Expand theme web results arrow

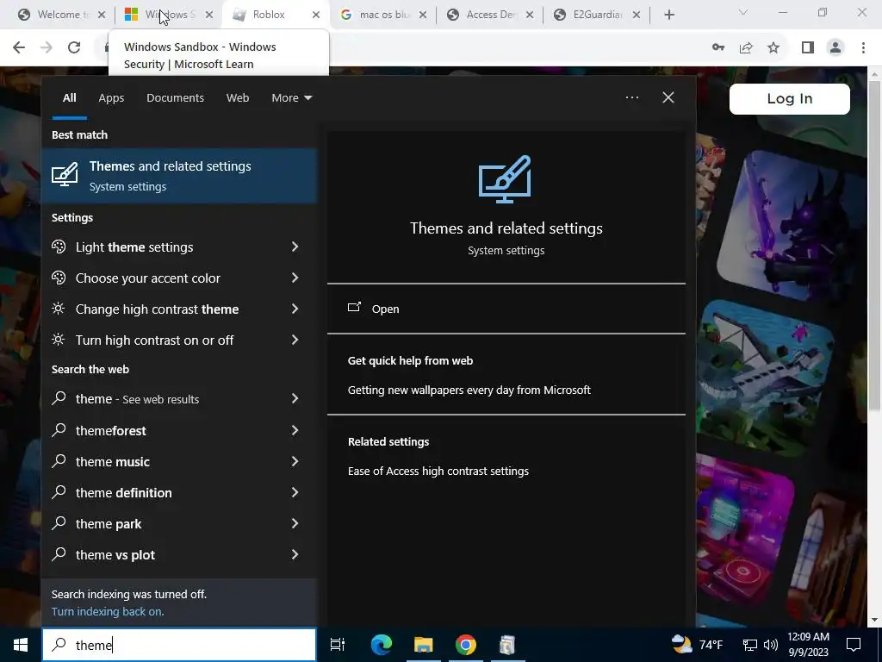pos(295,398)
